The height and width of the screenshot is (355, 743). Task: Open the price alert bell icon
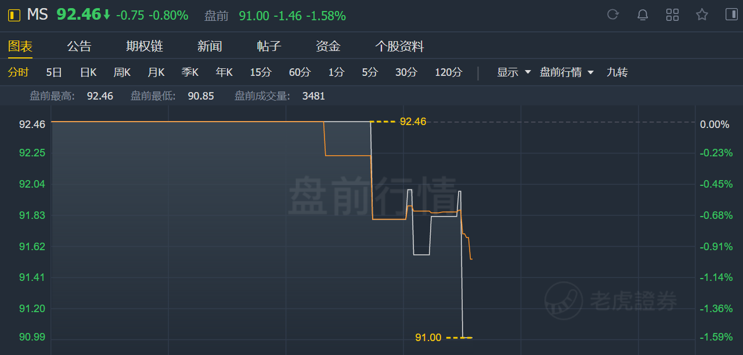[x=643, y=14]
